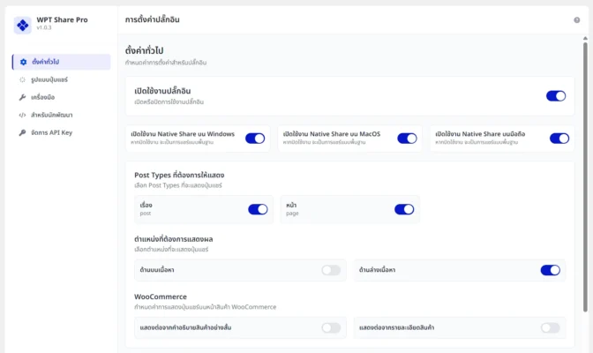Open the help question mark icon
This screenshot has height=353, width=593.
coord(577,19)
